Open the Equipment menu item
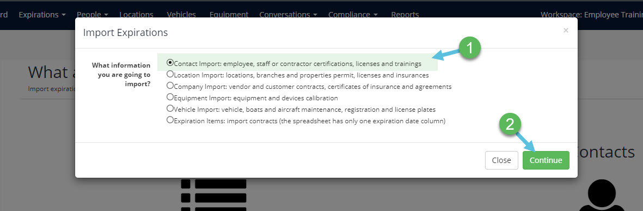 [x=229, y=14]
